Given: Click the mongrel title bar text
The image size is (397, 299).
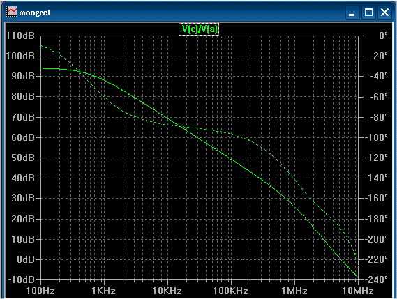Looking at the screenshot, I should 35,13.
